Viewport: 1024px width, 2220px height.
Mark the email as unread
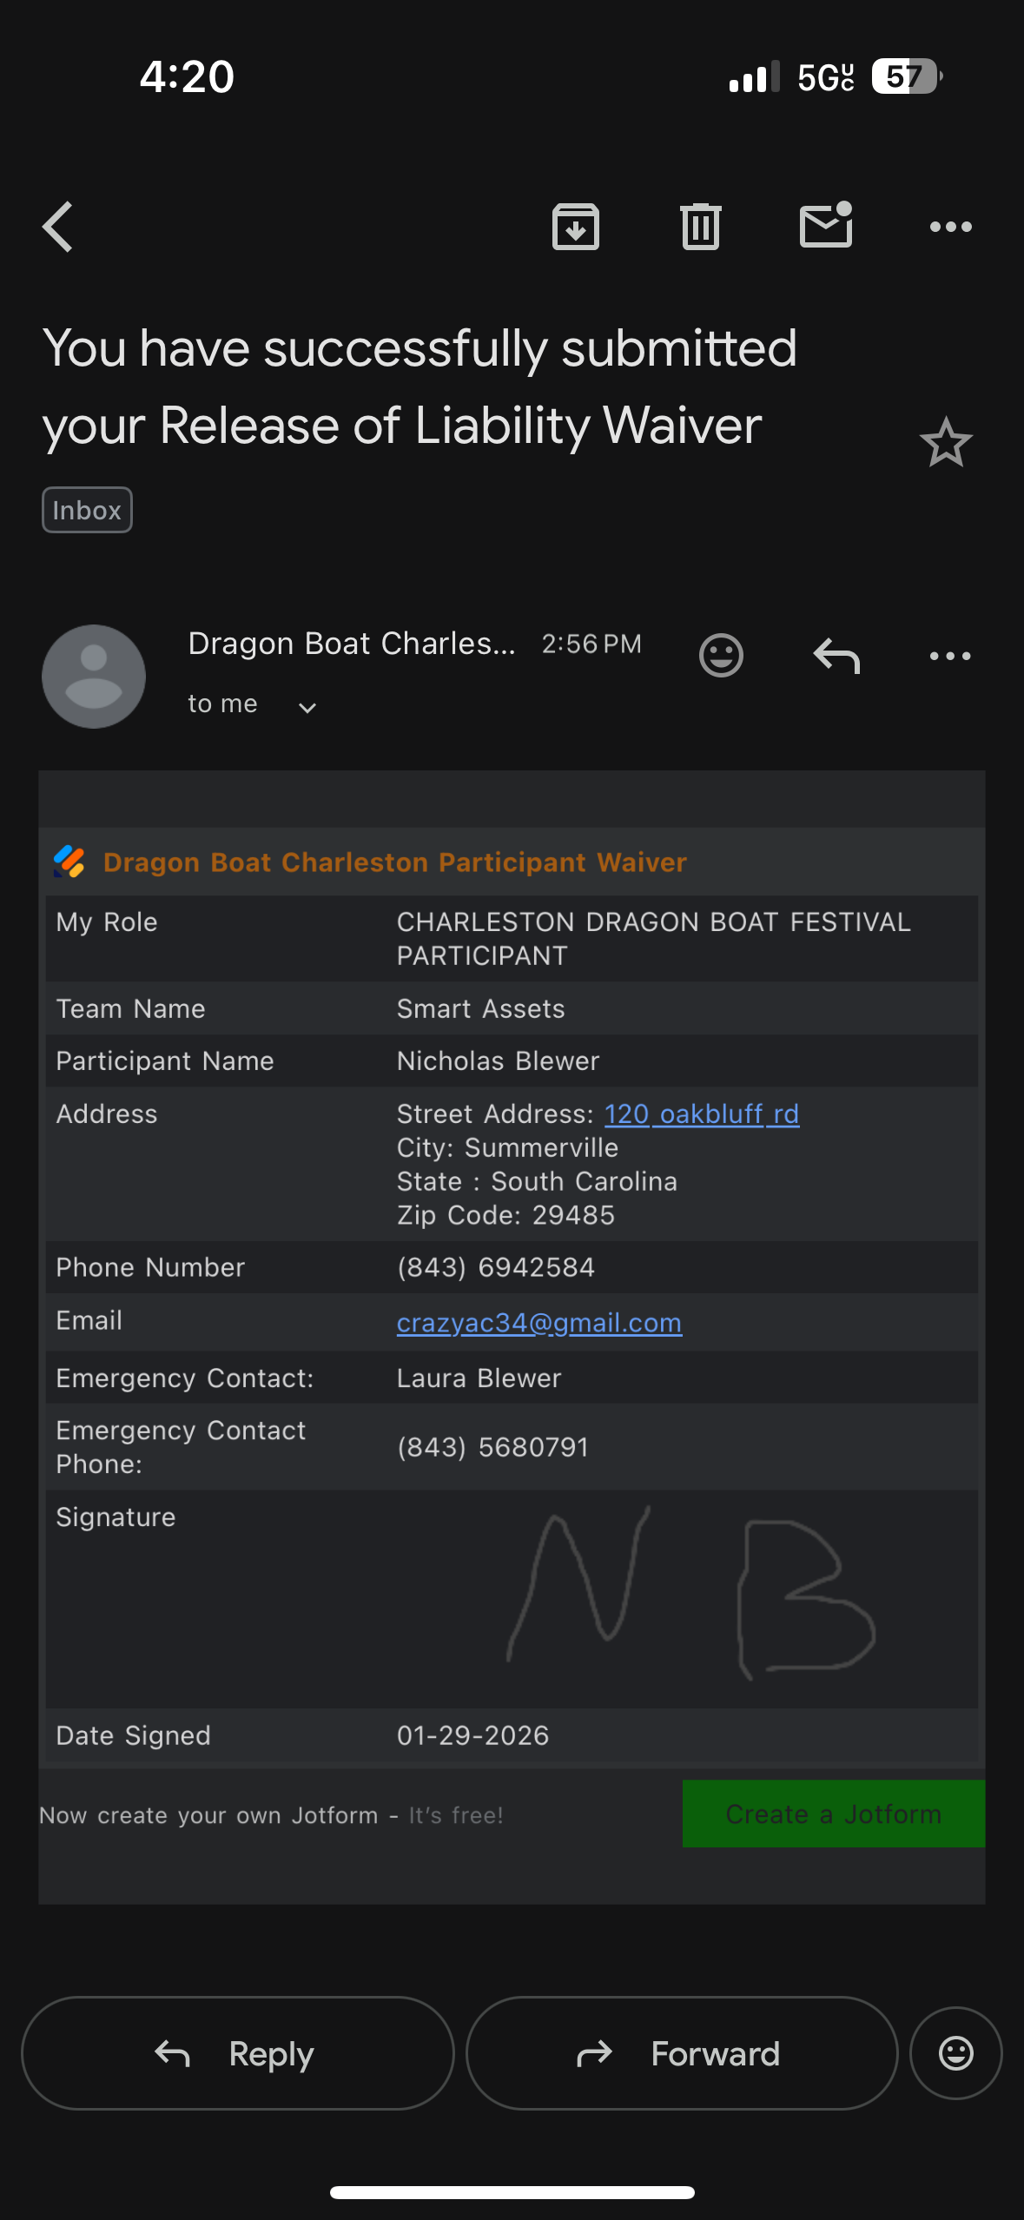(x=825, y=226)
